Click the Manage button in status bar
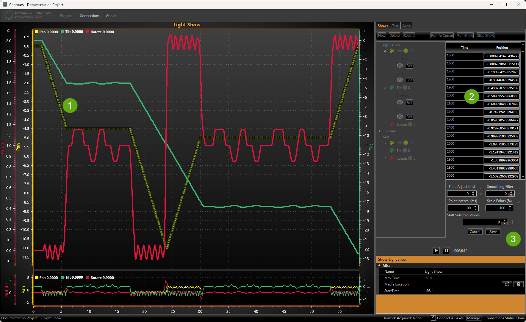The image size is (526, 322). point(473,318)
